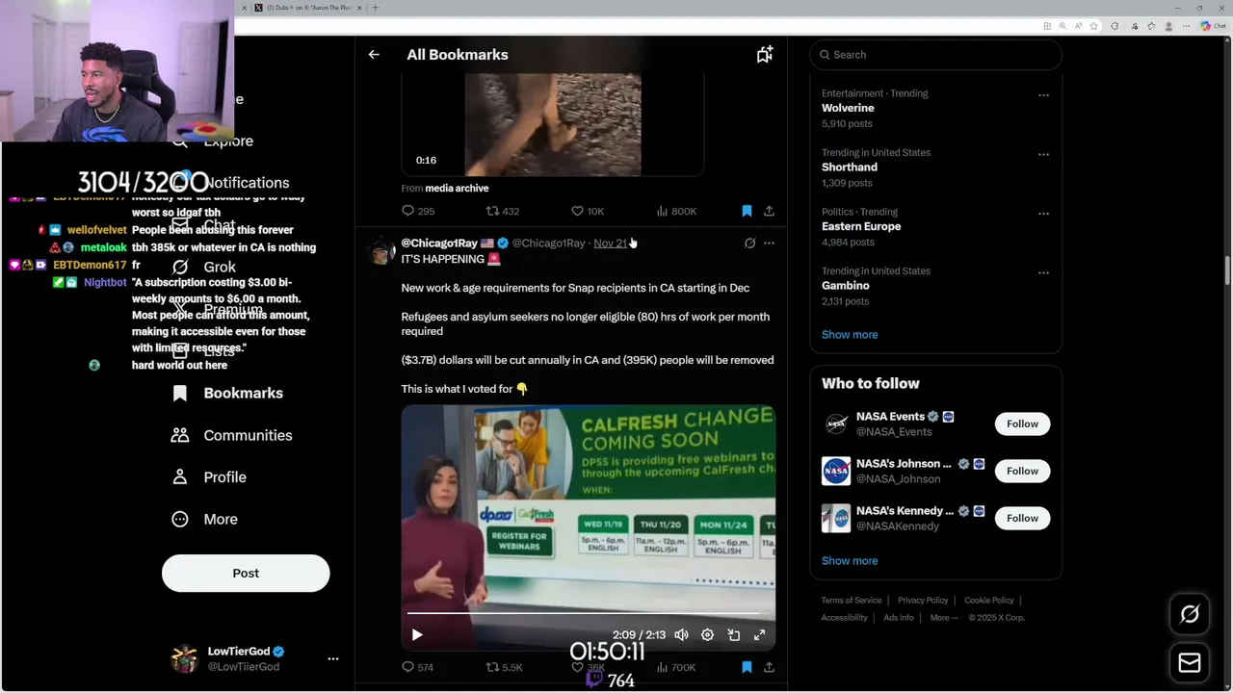Viewport: 1233px width, 693px height.
Task: Enable picture-in-picture for the video
Action: point(733,635)
